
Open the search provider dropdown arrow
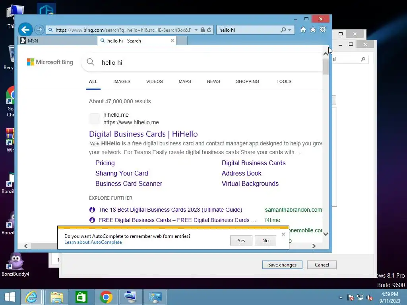click(289, 30)
